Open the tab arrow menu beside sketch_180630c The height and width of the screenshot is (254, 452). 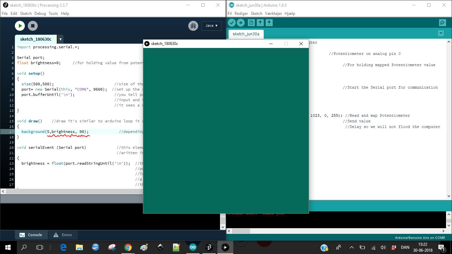(61, 39)
